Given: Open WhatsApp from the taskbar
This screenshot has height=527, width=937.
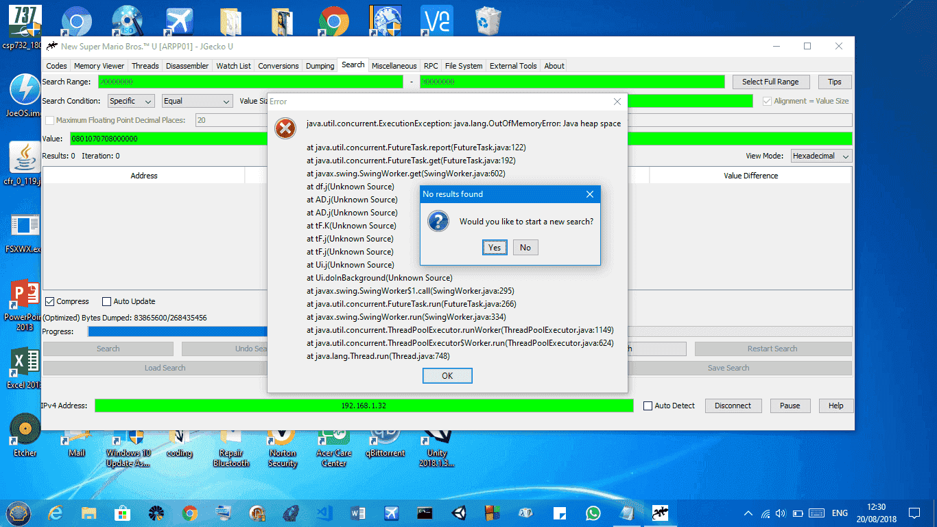Looking at the screenshot, I should click(593, 513).
